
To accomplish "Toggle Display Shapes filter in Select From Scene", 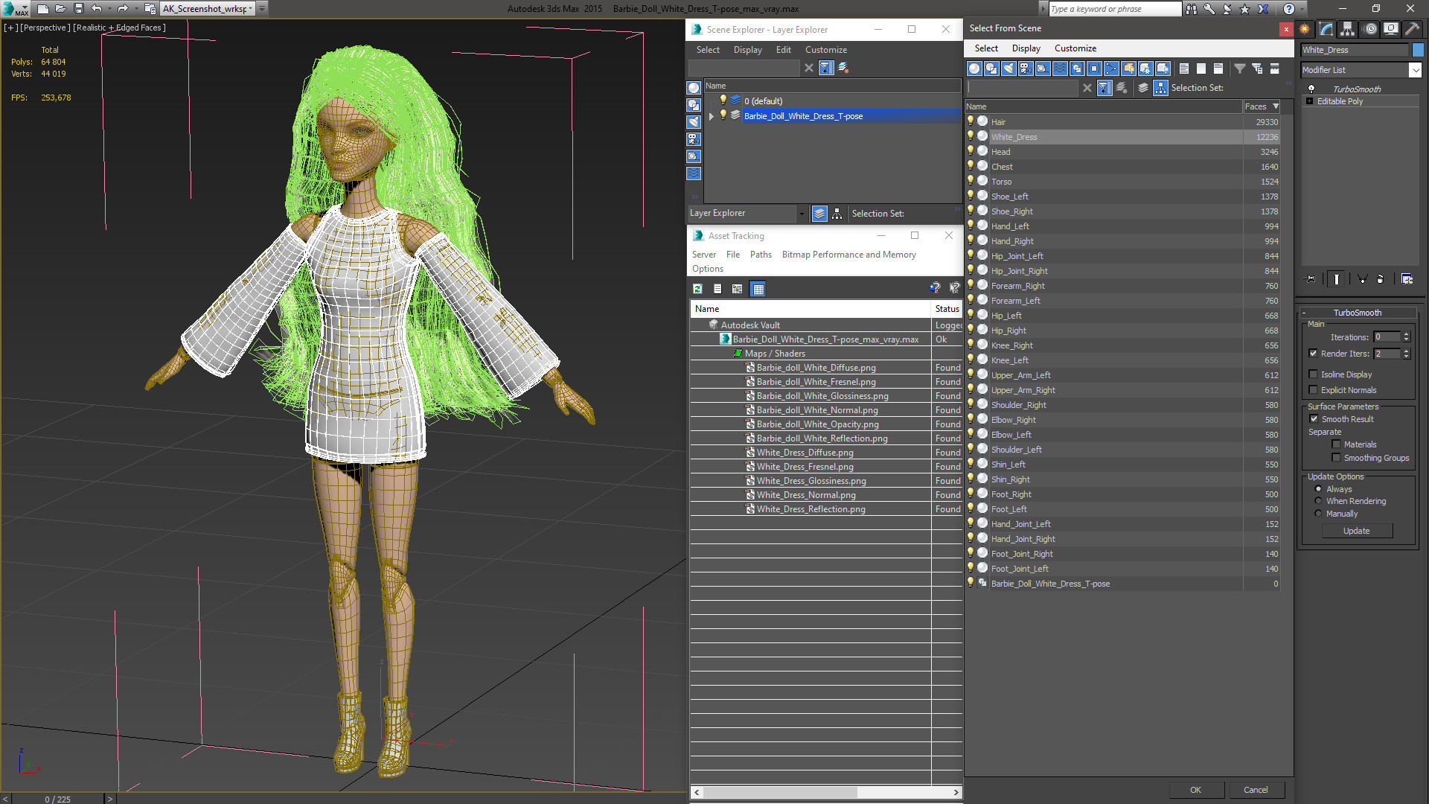I will pyautogui.click(x=991, y=68).
